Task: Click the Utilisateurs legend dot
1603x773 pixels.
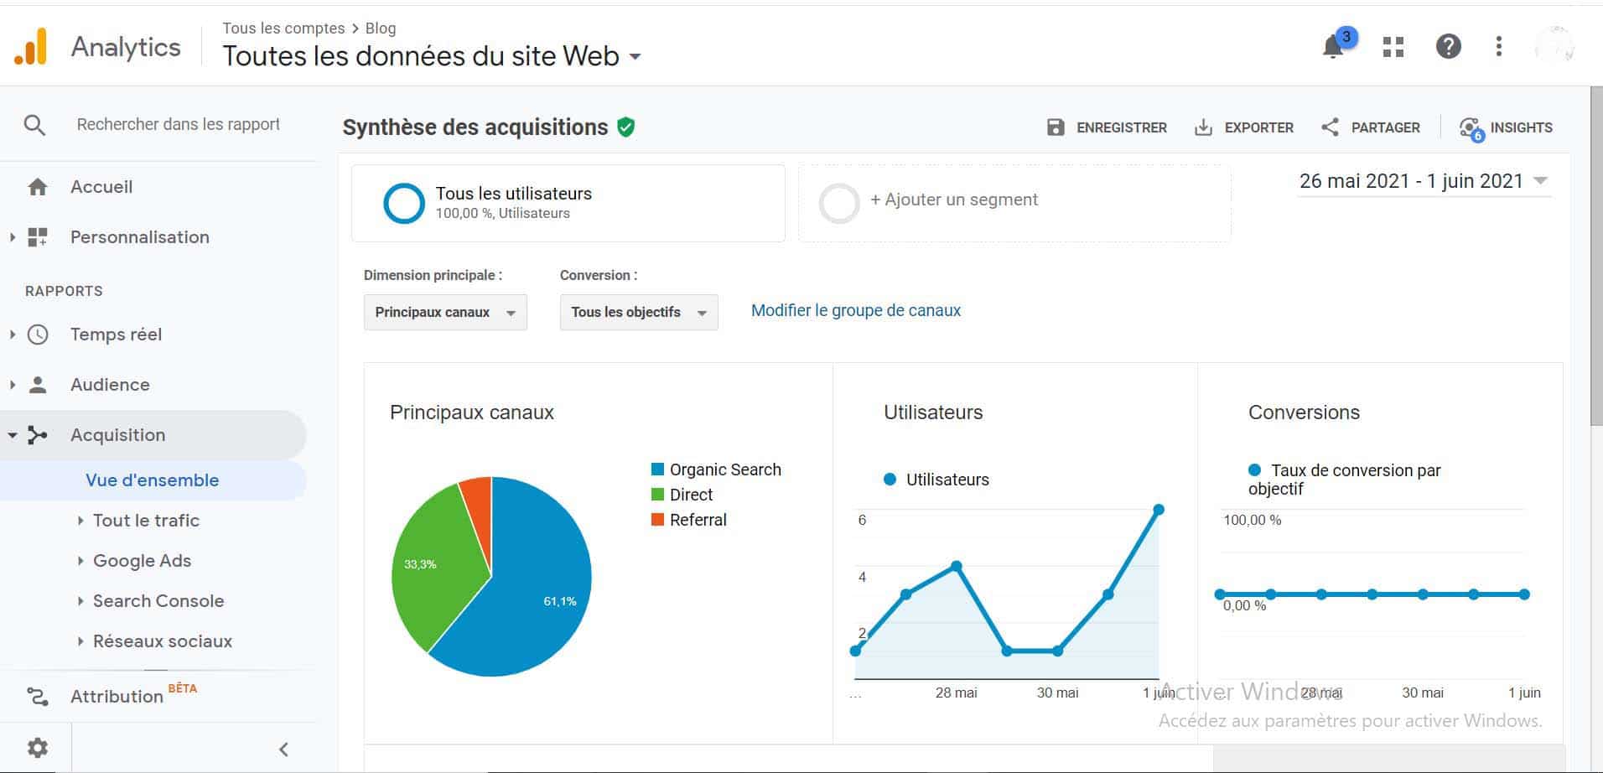Action: (890, 480)
